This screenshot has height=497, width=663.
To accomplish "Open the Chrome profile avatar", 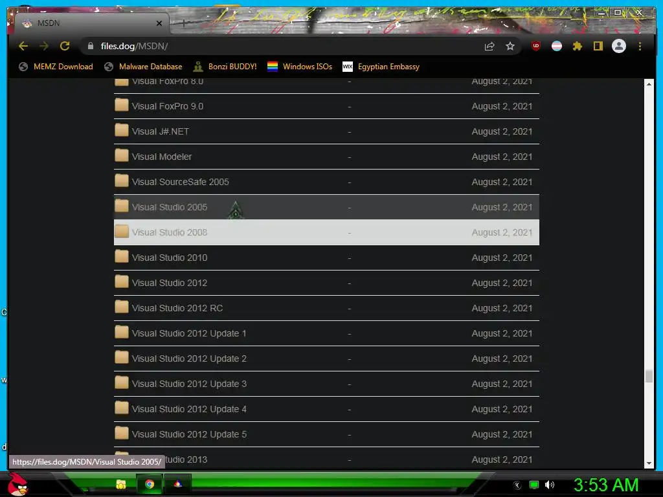I will tap(618, 46).
